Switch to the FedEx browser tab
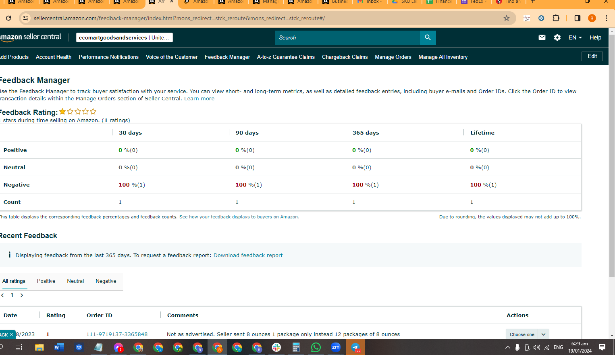615x355 pixels. (x=474, y=2)
